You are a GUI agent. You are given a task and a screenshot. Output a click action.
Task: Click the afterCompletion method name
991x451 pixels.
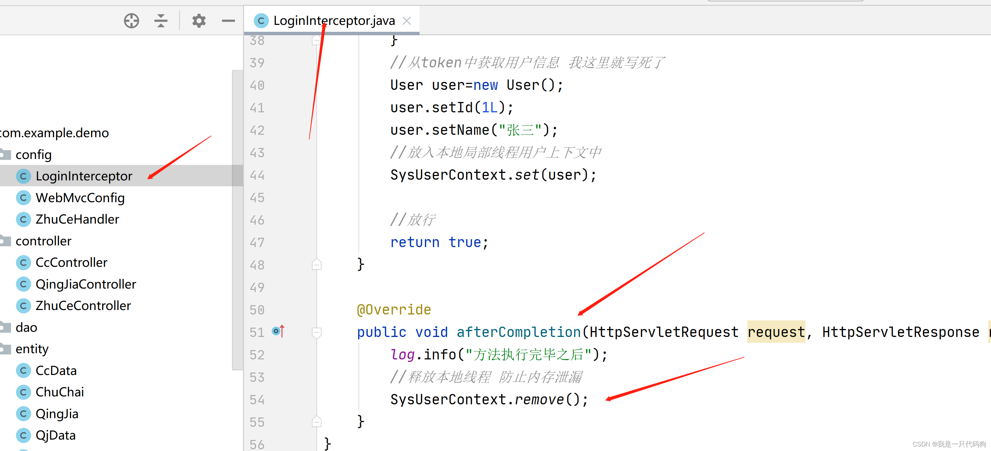tap(518, 332)
